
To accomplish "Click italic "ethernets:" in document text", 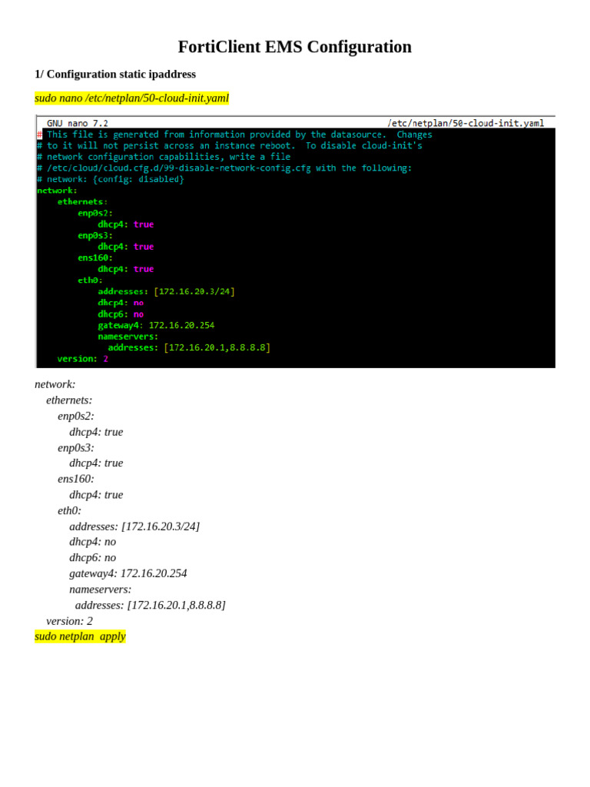I will pyautogui.click(x=69, y=400).
